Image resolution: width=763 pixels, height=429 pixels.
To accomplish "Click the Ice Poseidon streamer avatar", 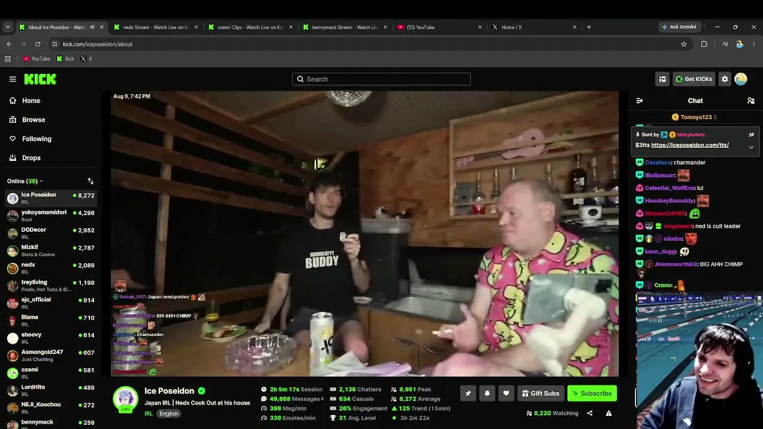I will (126, 399).
